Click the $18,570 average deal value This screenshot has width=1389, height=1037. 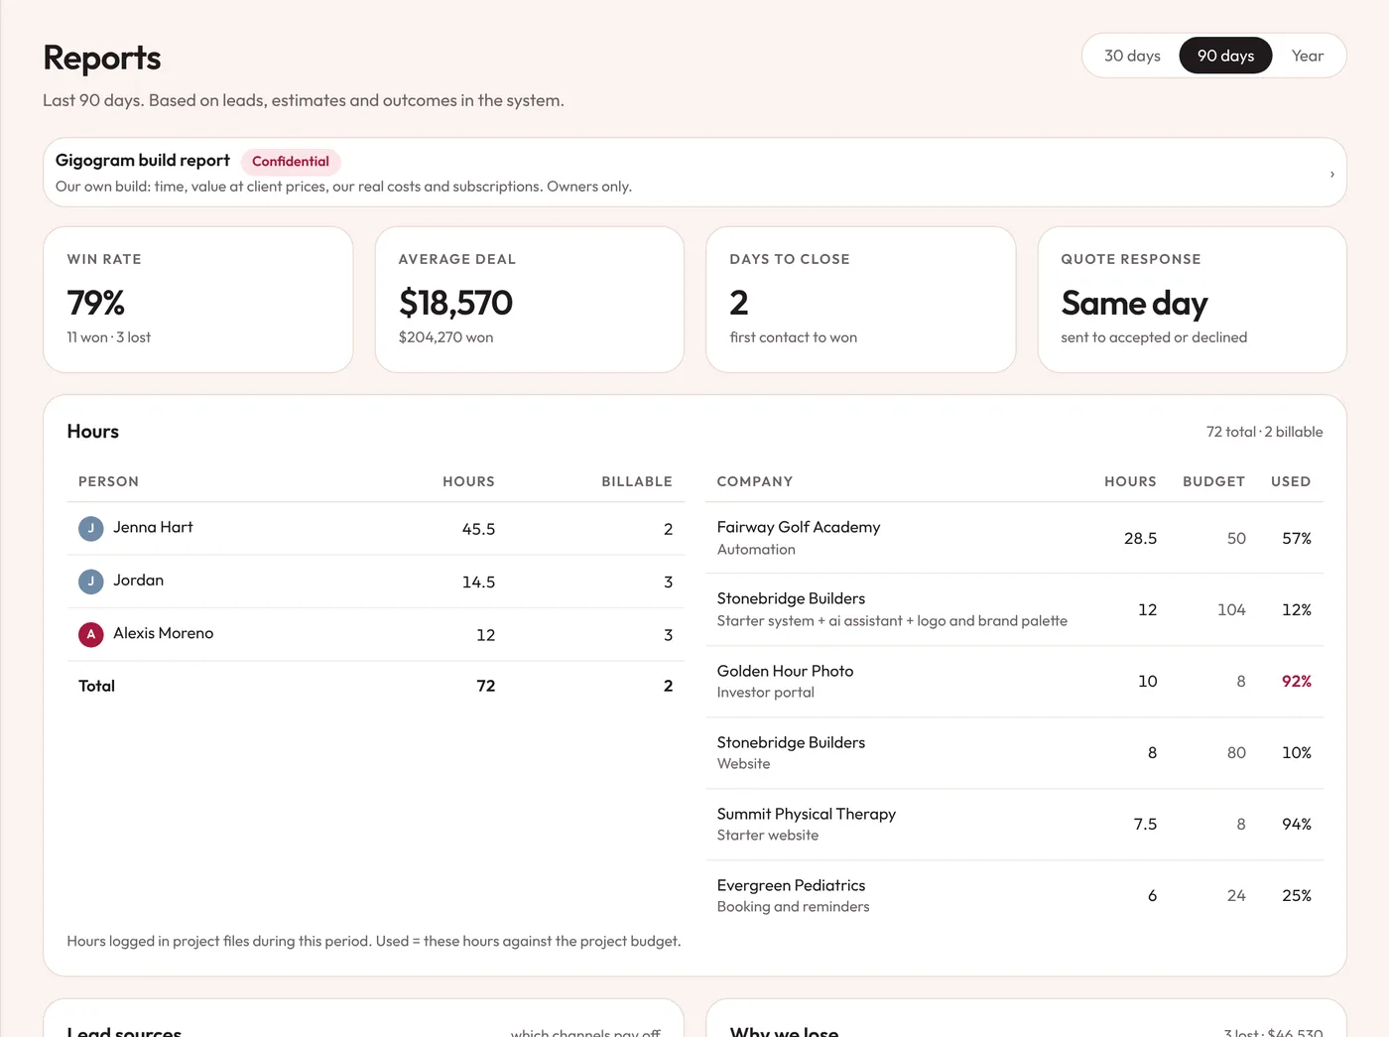[455, 303]
